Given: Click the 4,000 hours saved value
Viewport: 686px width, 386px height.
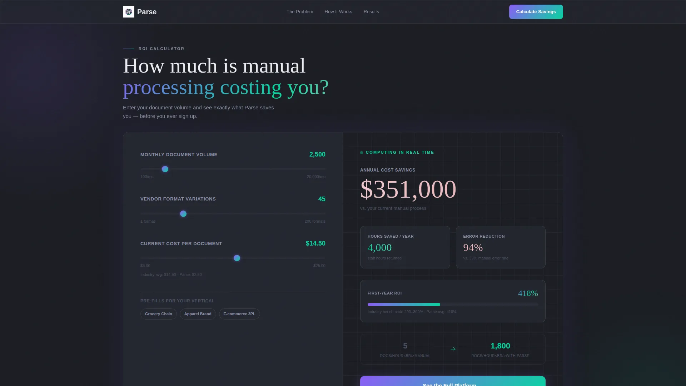Looking at the screenshot, I should [x=379, y=247].
